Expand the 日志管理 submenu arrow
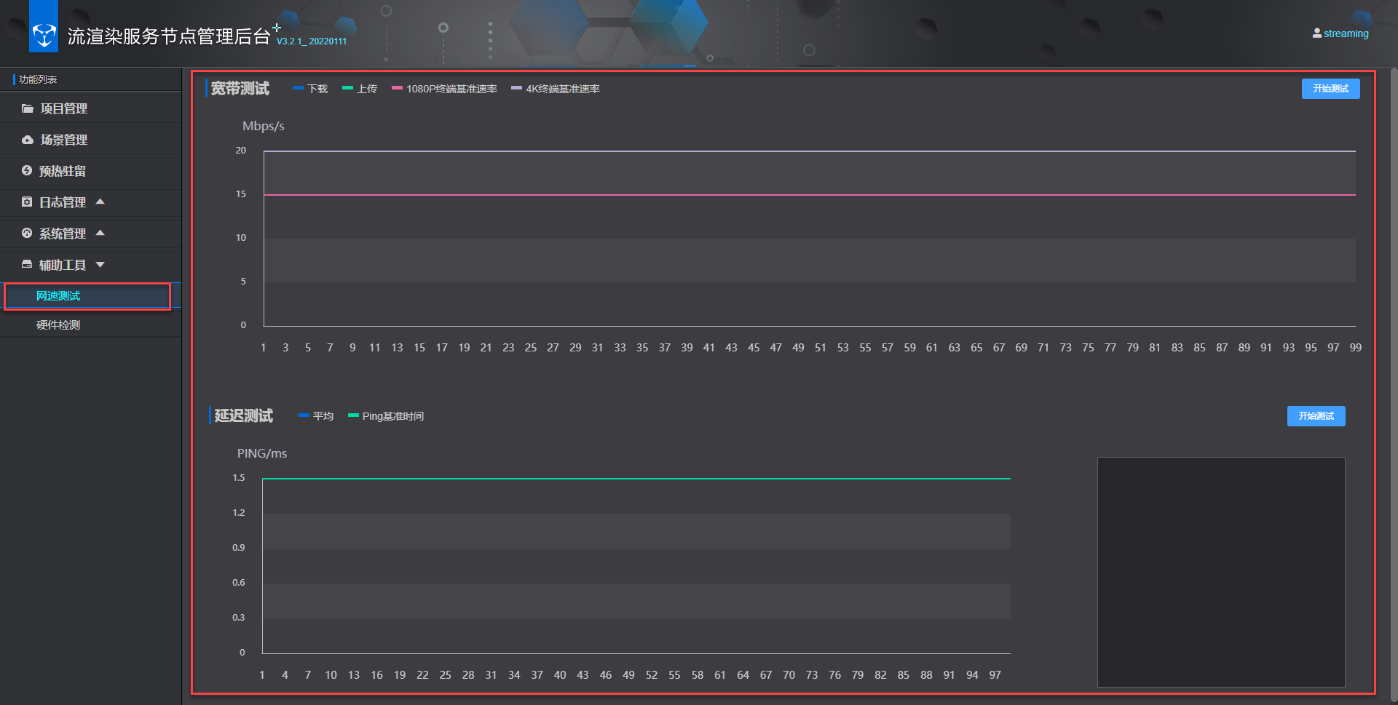This screenshot has height=705, width=1398. [x=100, y=202]
